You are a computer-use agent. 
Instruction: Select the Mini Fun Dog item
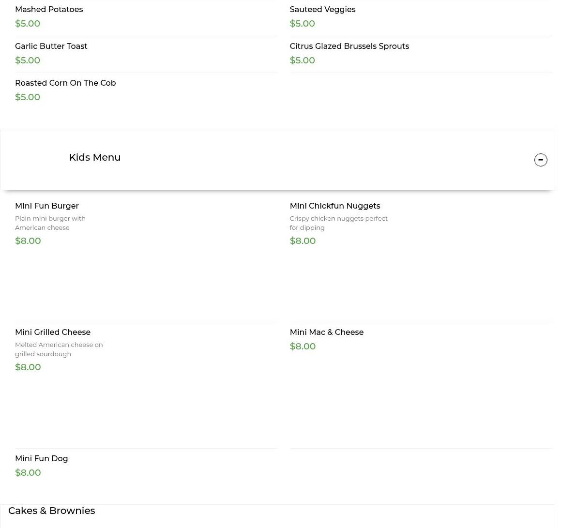coord(42,459)
